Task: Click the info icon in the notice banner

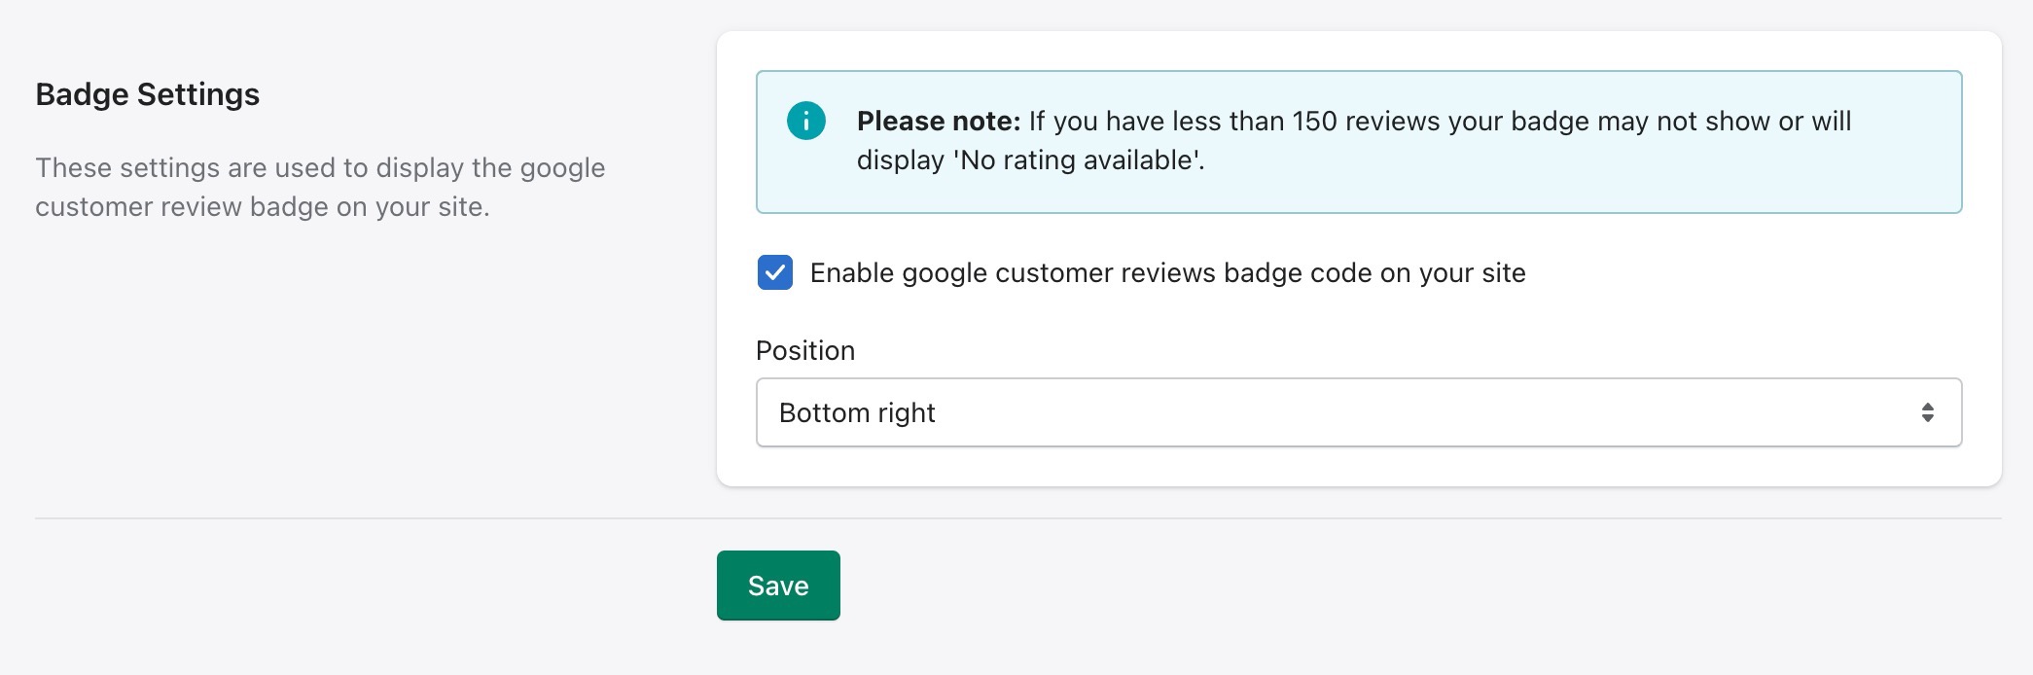Action: point(805,122)
